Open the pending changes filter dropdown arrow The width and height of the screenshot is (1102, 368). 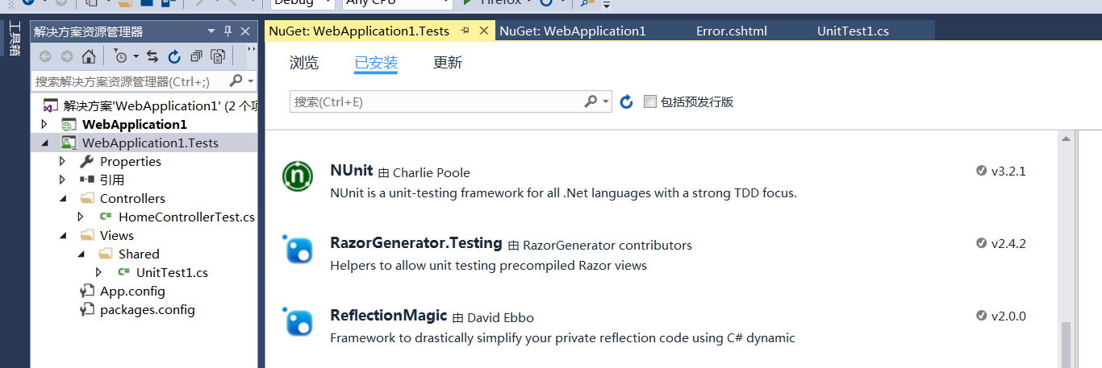(136, 56)
